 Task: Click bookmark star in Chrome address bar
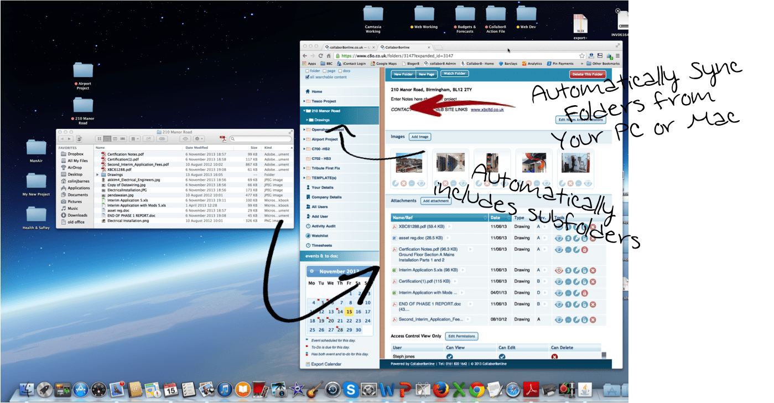[x=582, y=56]
